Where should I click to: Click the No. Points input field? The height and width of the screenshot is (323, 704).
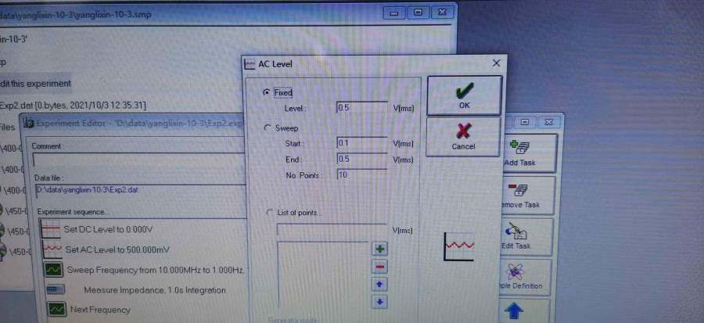(x=362, y=174)
